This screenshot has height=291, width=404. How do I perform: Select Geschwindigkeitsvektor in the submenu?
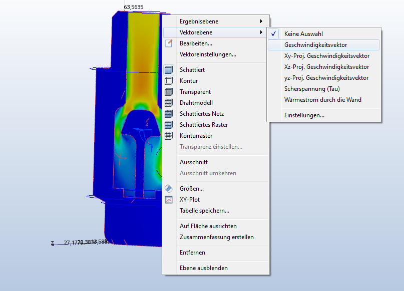click(324, 45)
